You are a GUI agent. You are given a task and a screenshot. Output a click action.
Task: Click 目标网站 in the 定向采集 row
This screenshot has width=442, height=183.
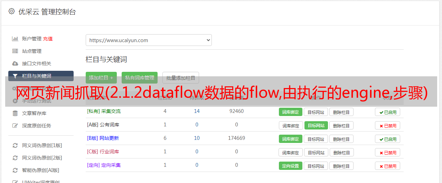(316, 166)
